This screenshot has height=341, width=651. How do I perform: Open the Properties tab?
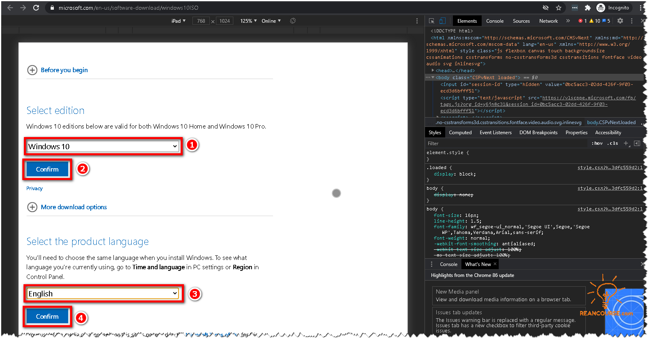[x=576, y=133]
